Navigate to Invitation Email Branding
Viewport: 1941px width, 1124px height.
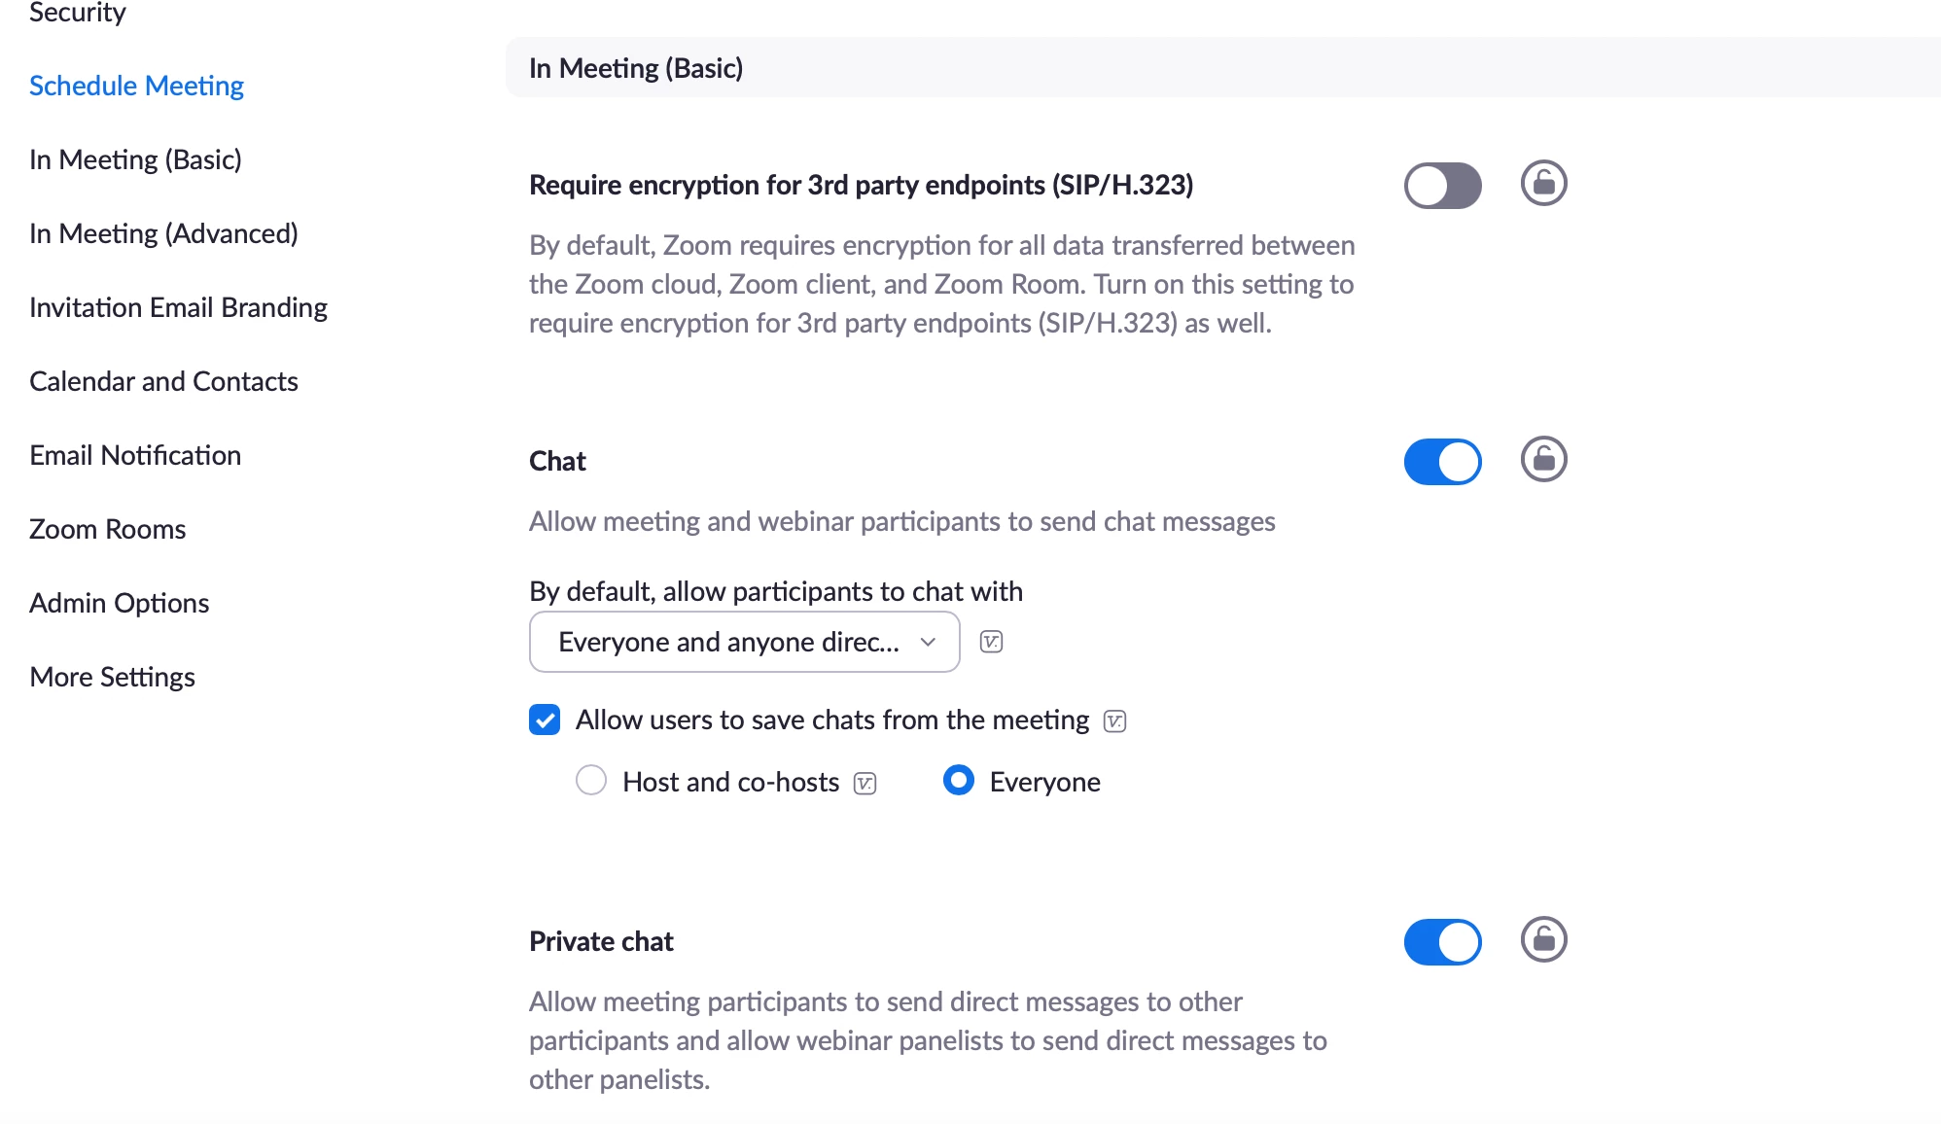178,307
